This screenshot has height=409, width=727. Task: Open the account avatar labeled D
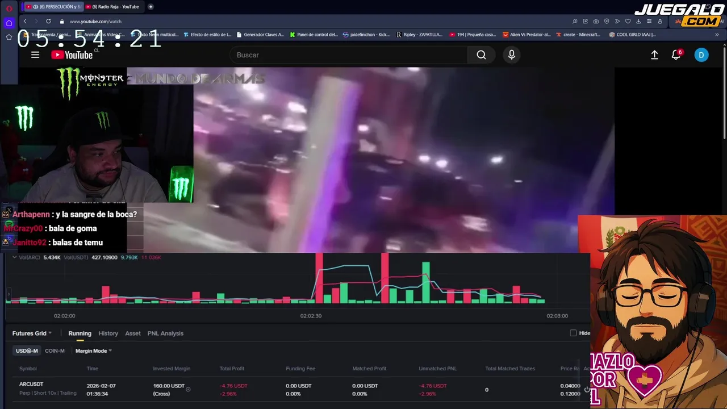click(x=701, y=55)
